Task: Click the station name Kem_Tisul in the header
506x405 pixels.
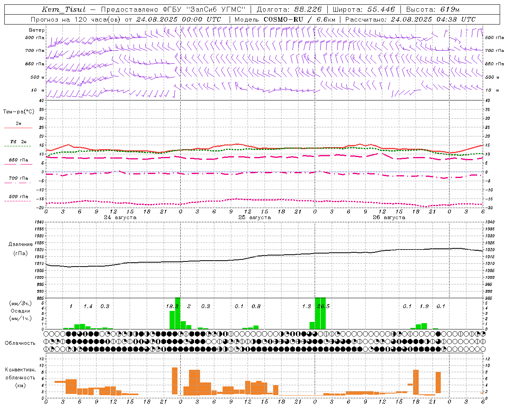Action: (x=64, y=9)
